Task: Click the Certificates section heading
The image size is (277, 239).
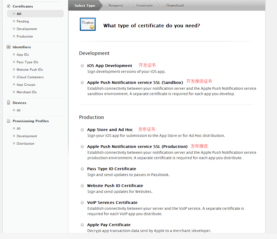Action: pos(23,6)
